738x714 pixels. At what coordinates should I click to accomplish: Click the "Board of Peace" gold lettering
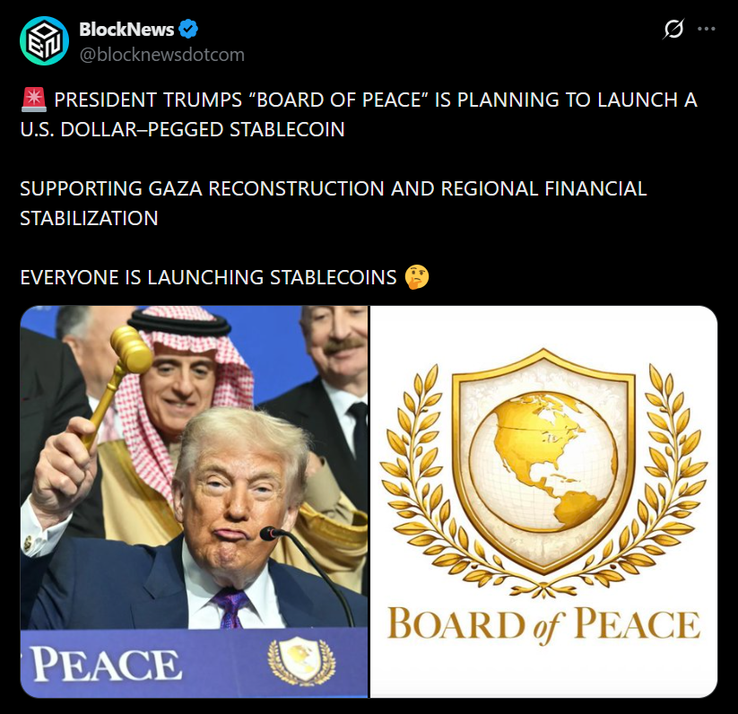(543, 625)
